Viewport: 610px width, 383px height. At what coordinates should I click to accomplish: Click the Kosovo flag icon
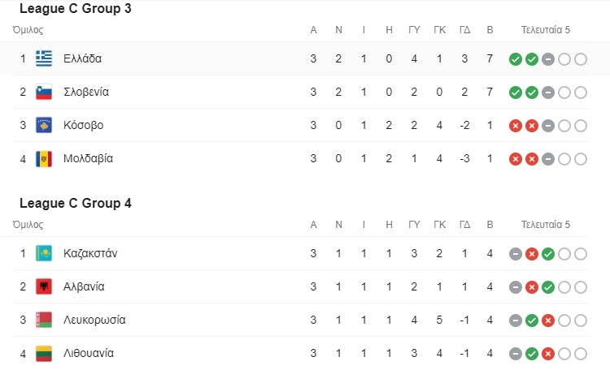coord(44,125)
